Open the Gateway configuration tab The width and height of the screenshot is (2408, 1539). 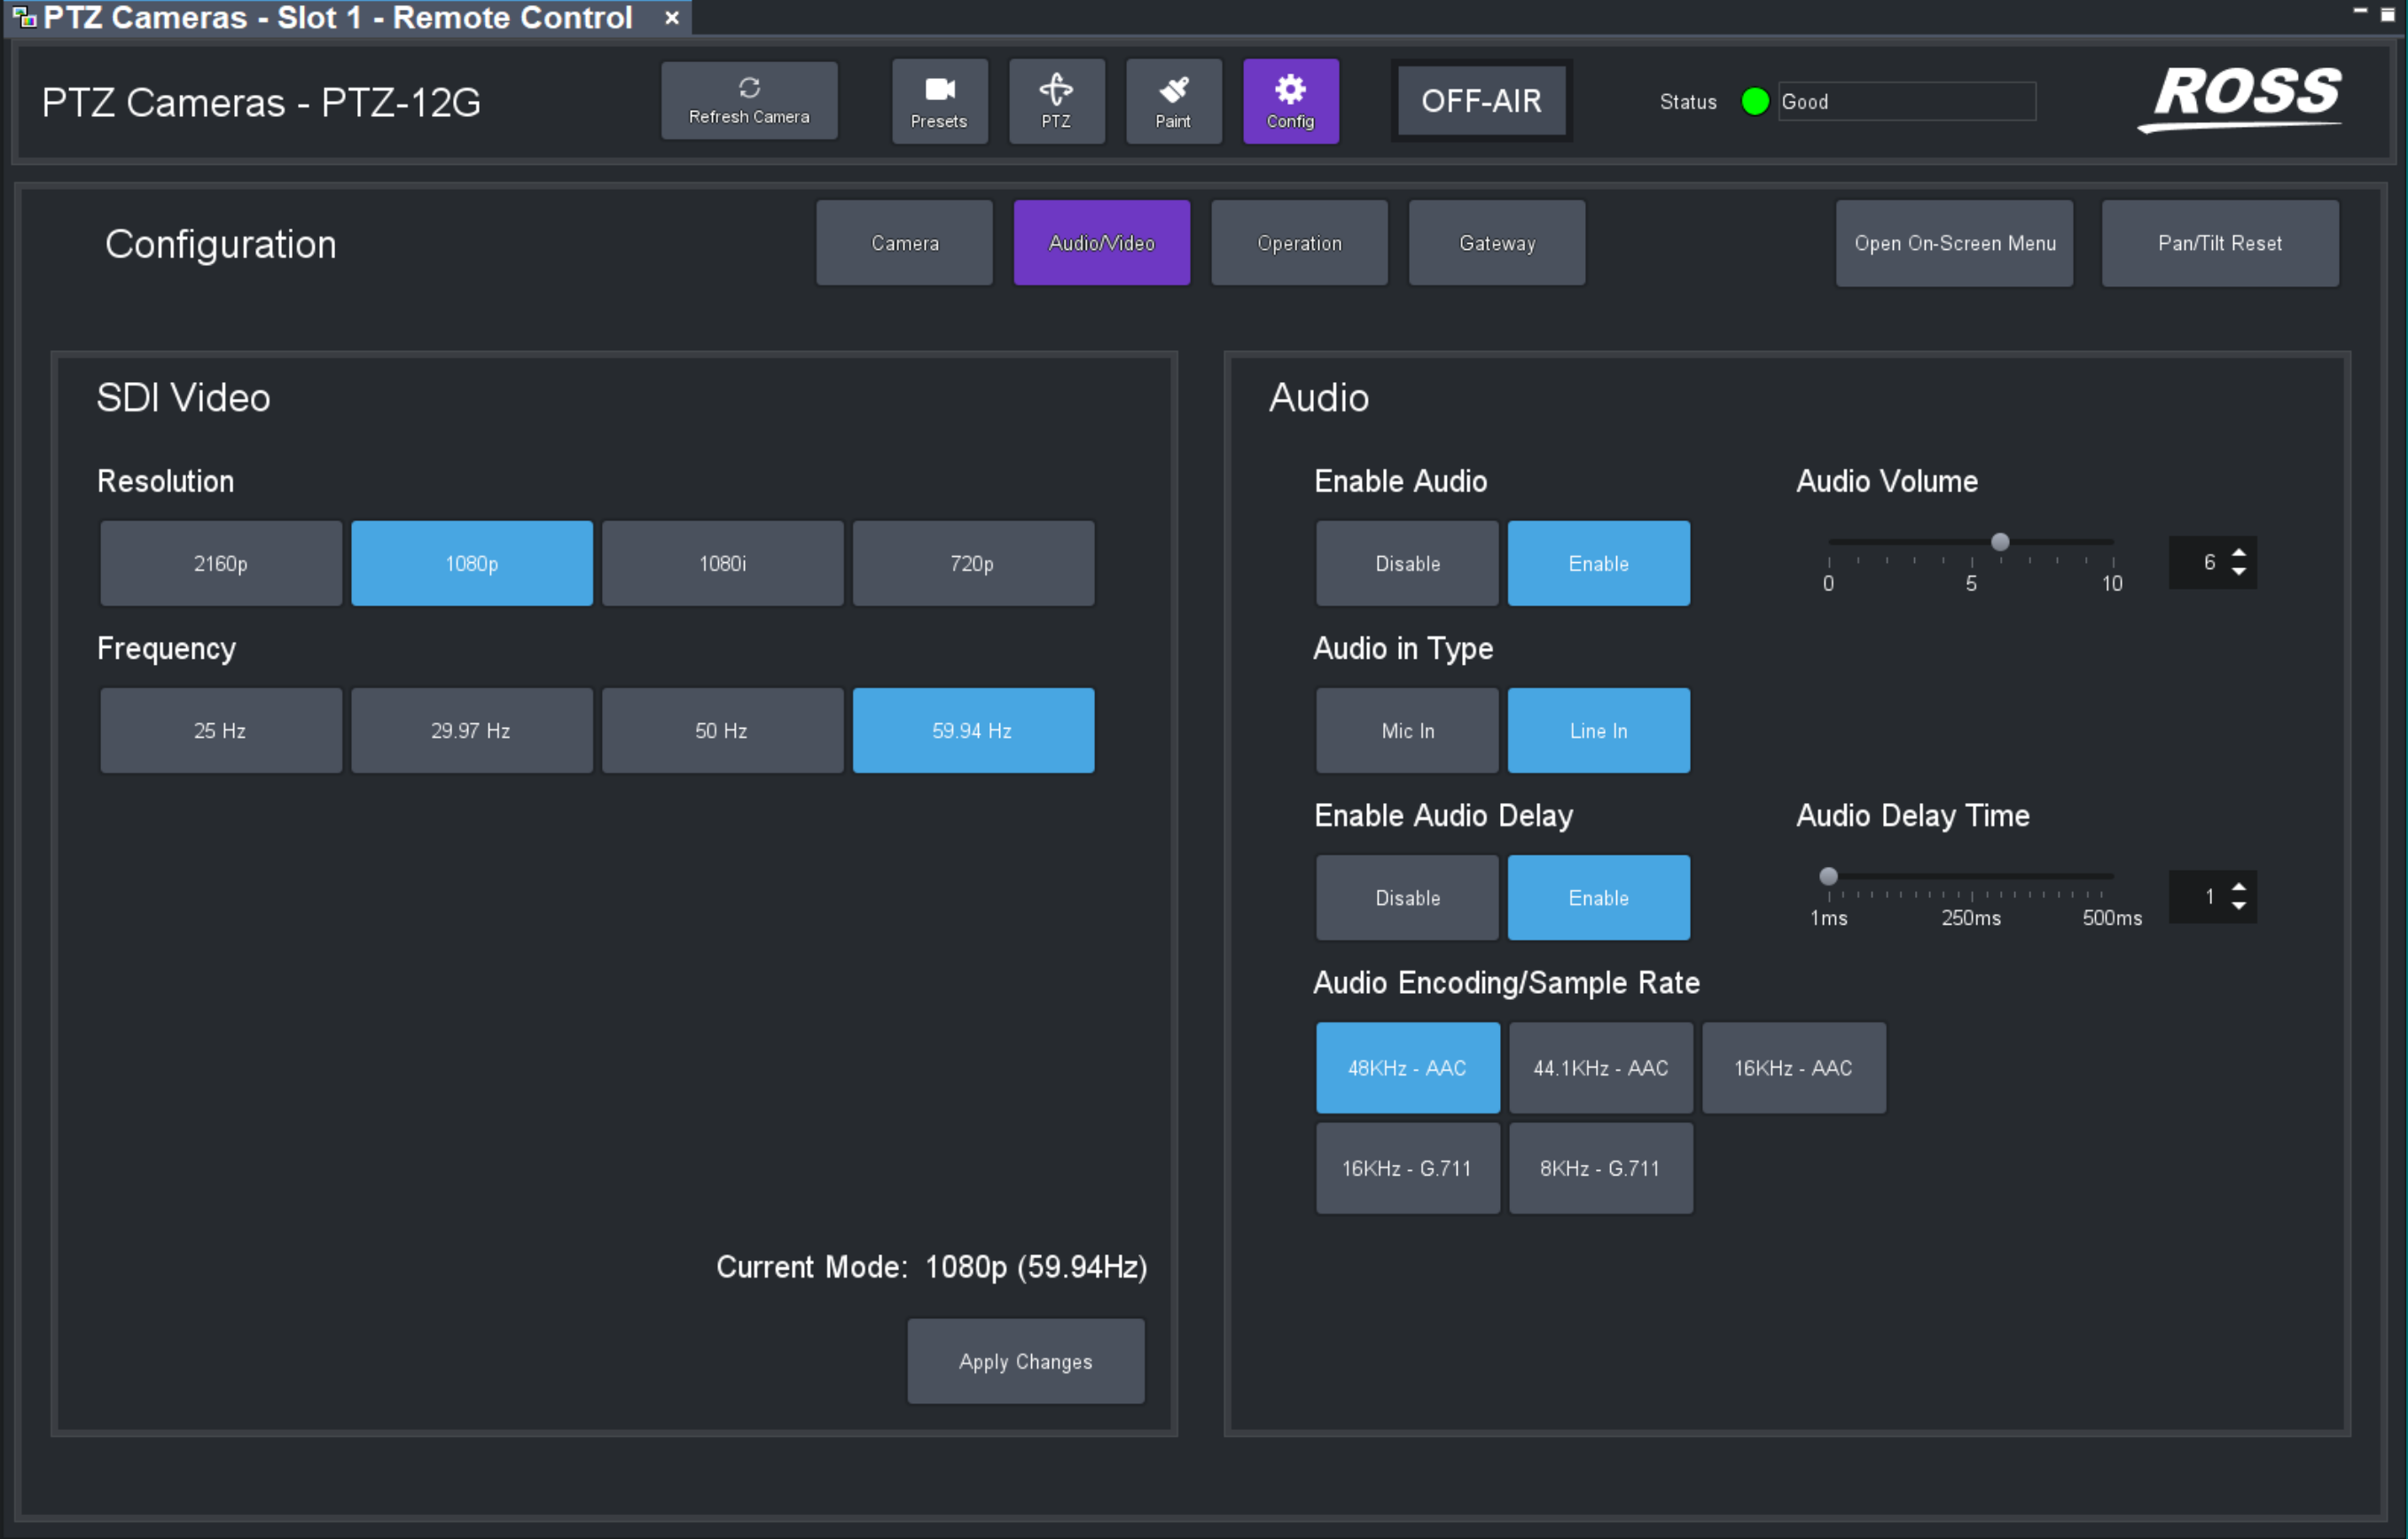[x=1495, y=243]
